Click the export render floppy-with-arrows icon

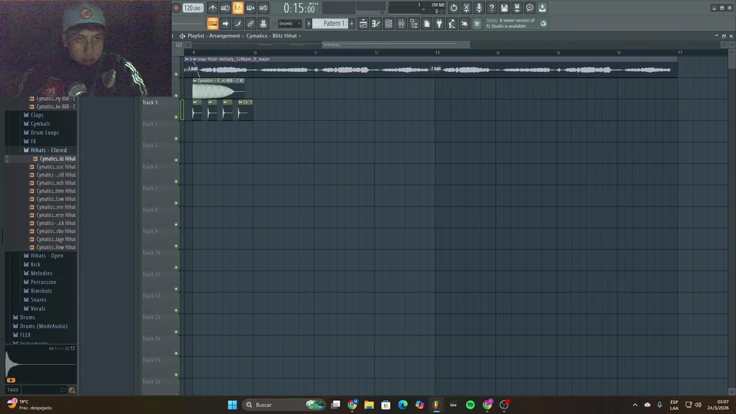tap(517, 8)
